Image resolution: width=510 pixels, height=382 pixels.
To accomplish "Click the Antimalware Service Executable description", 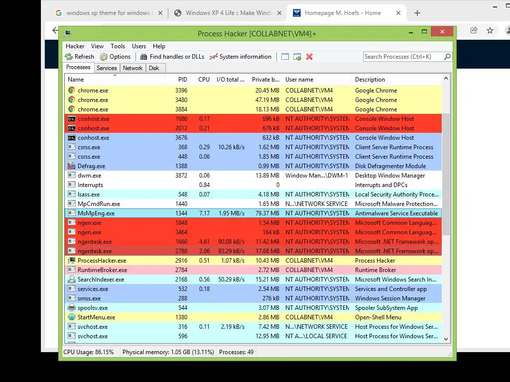I will click(x=396, y=213).
